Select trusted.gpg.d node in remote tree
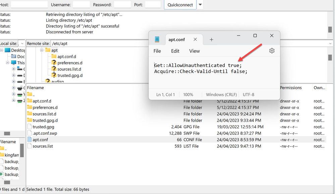The image size is (335, 194). coord(69,75)
